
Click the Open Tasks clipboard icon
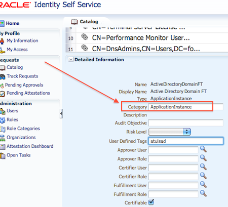coord(3,155)
